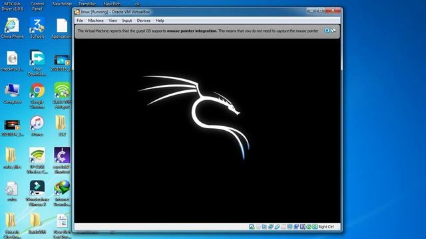
Task: Select the China Phone desktop shortcut
Action: click(12, 28)
